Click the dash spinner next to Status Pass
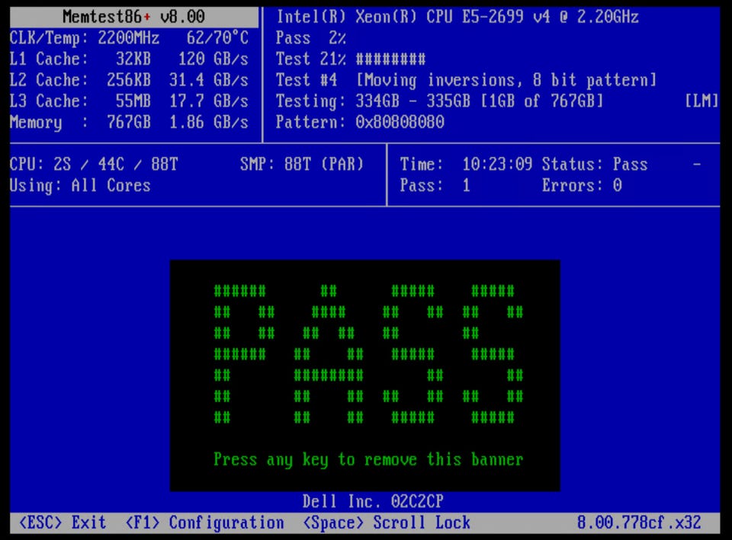This screenshot has height=540, width=732. coord(696,165)
